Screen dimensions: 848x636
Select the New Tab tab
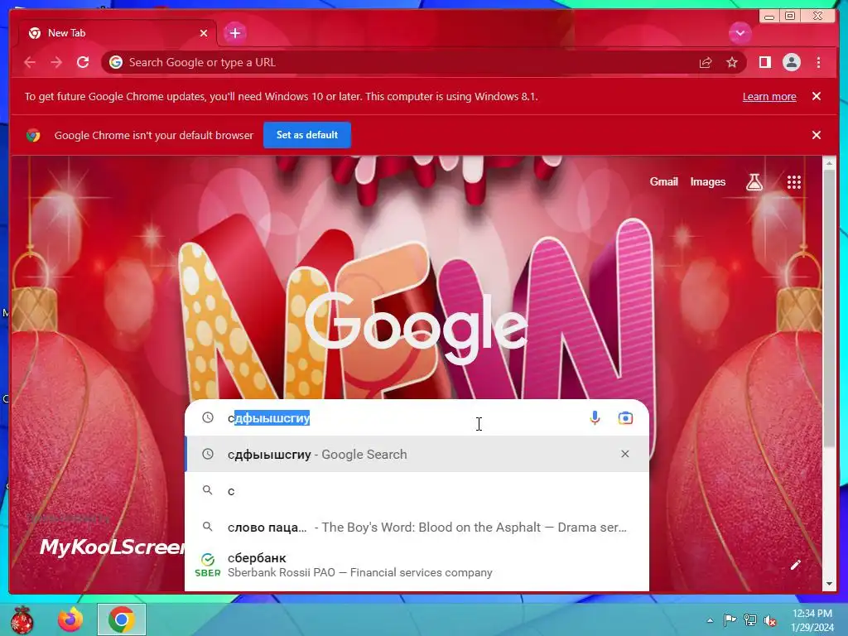(x=118, y=33)
